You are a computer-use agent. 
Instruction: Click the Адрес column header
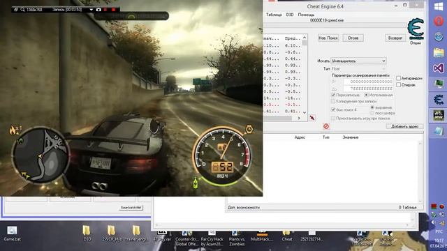pos(300,137)
